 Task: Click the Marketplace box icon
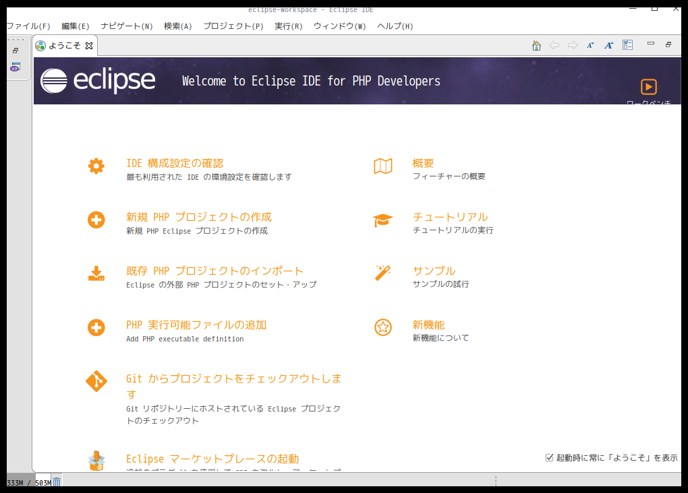tap(96, 461)
